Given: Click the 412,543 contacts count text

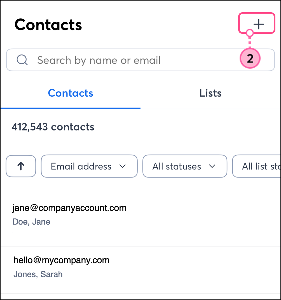Looking at the screenshot, I should [53, 127].
